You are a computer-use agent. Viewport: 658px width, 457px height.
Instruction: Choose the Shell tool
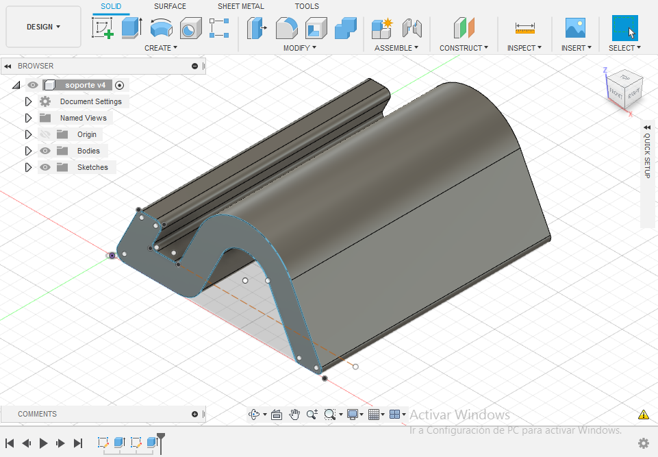pyautogui.click(x=316, y=27)
